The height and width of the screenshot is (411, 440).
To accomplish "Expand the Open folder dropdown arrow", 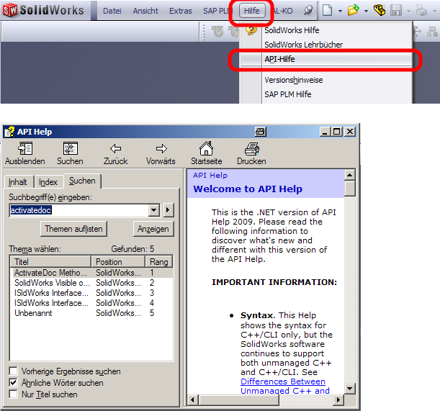I will [x=366, y=12].
